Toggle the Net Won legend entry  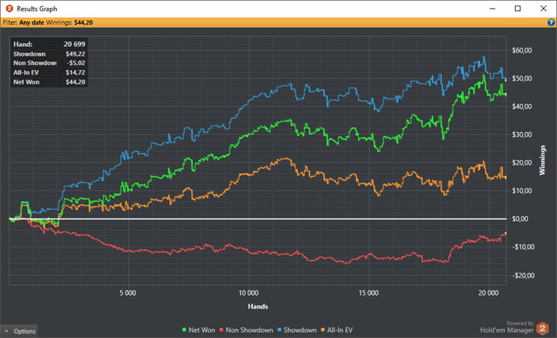tap(199, 330)
